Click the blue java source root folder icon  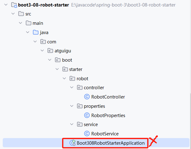click(36, 32)
